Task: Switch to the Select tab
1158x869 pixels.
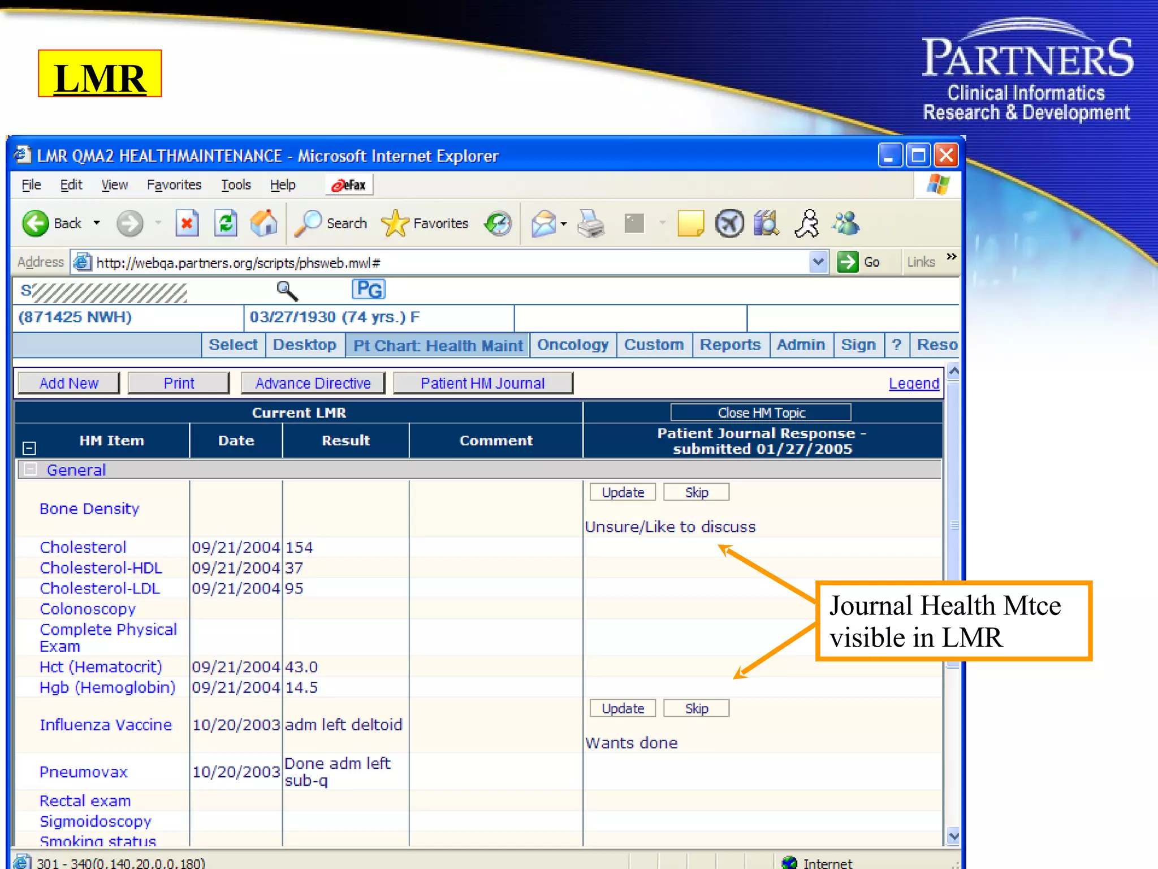Action: pyautogui.click(x=233, y=345)
